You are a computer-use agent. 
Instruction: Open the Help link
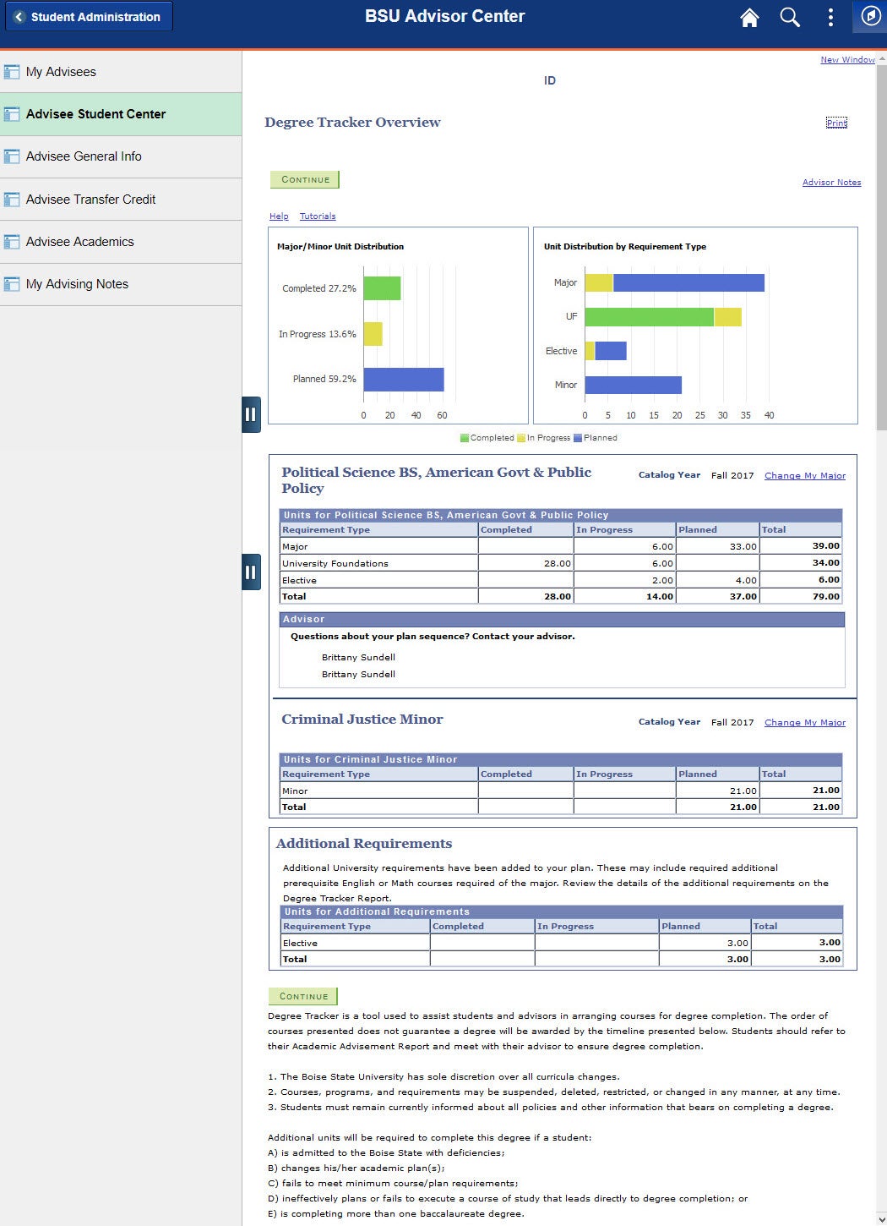(279, 216)
